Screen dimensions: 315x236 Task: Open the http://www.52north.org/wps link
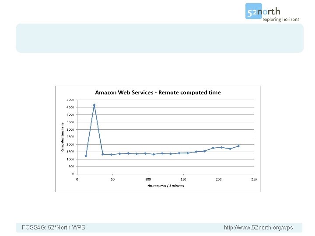click(259, 227)
